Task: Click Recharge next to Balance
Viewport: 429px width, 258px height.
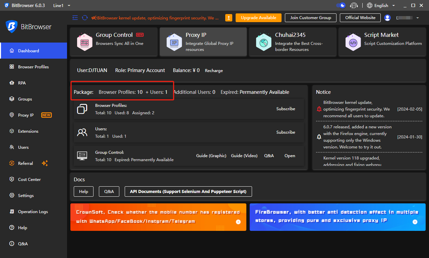Action: coord(214,71)
